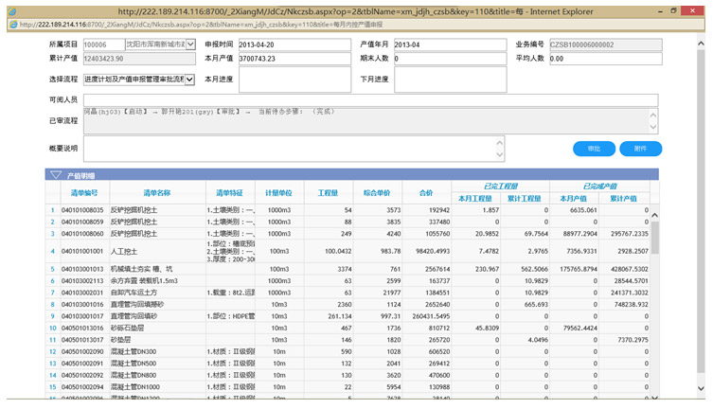Click up arrow of 概要说明 scrollbar
The width and height of the screenshot is (713, 409).
[500, 143]
